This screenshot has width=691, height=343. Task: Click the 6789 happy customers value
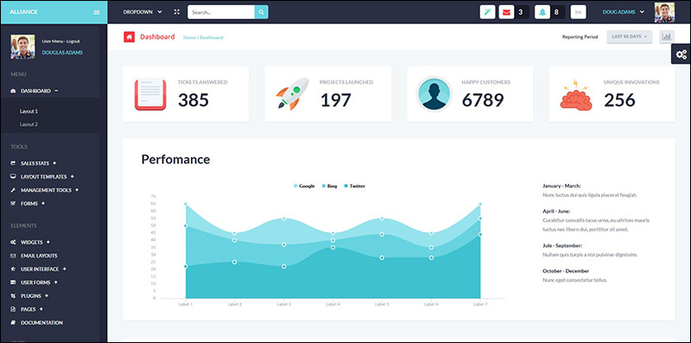click(x=483, y=100)
